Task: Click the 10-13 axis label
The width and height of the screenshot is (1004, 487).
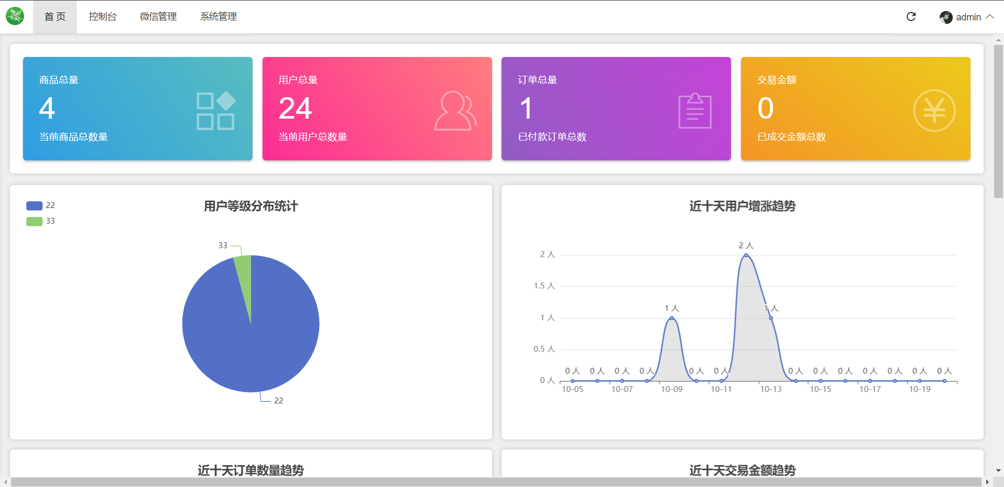Action: 771,389
